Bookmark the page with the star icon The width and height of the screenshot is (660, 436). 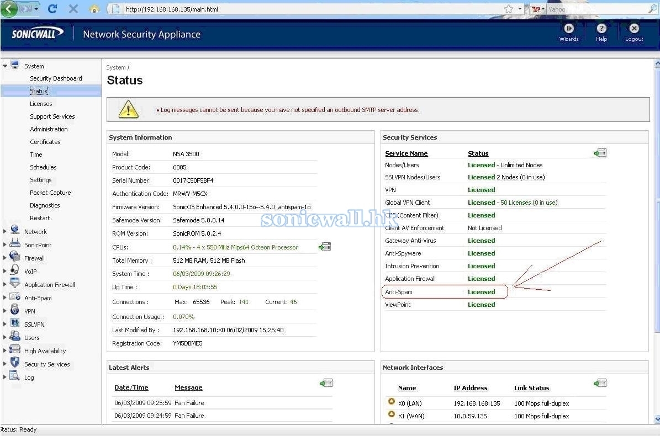pyautogui.click(x=509, y=9)
